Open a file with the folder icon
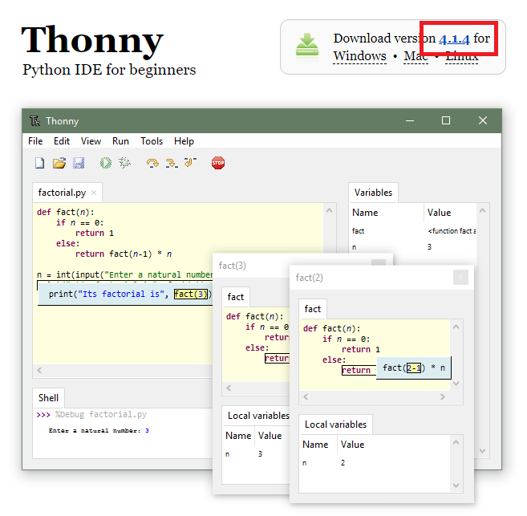Screen dimensions: 527x516 (x=59, y=163)
